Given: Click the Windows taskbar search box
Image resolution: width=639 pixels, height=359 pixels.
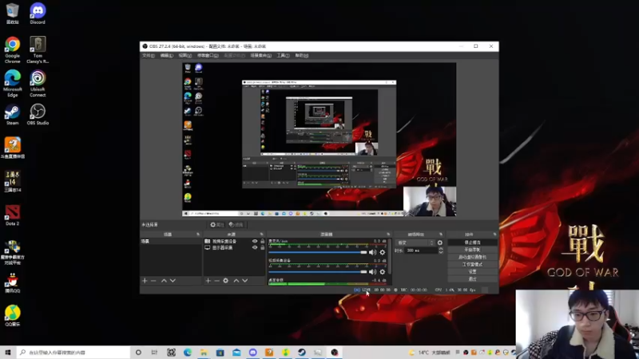Looking at the screenshot, I should [73, 352].
